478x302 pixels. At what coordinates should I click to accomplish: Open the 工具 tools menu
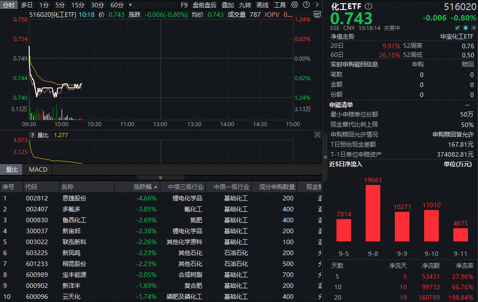tap(280, 5)
